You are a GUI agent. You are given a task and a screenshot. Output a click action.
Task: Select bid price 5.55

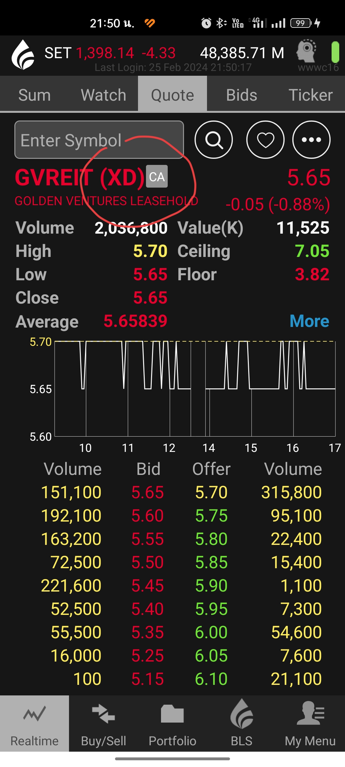(148, 539)
